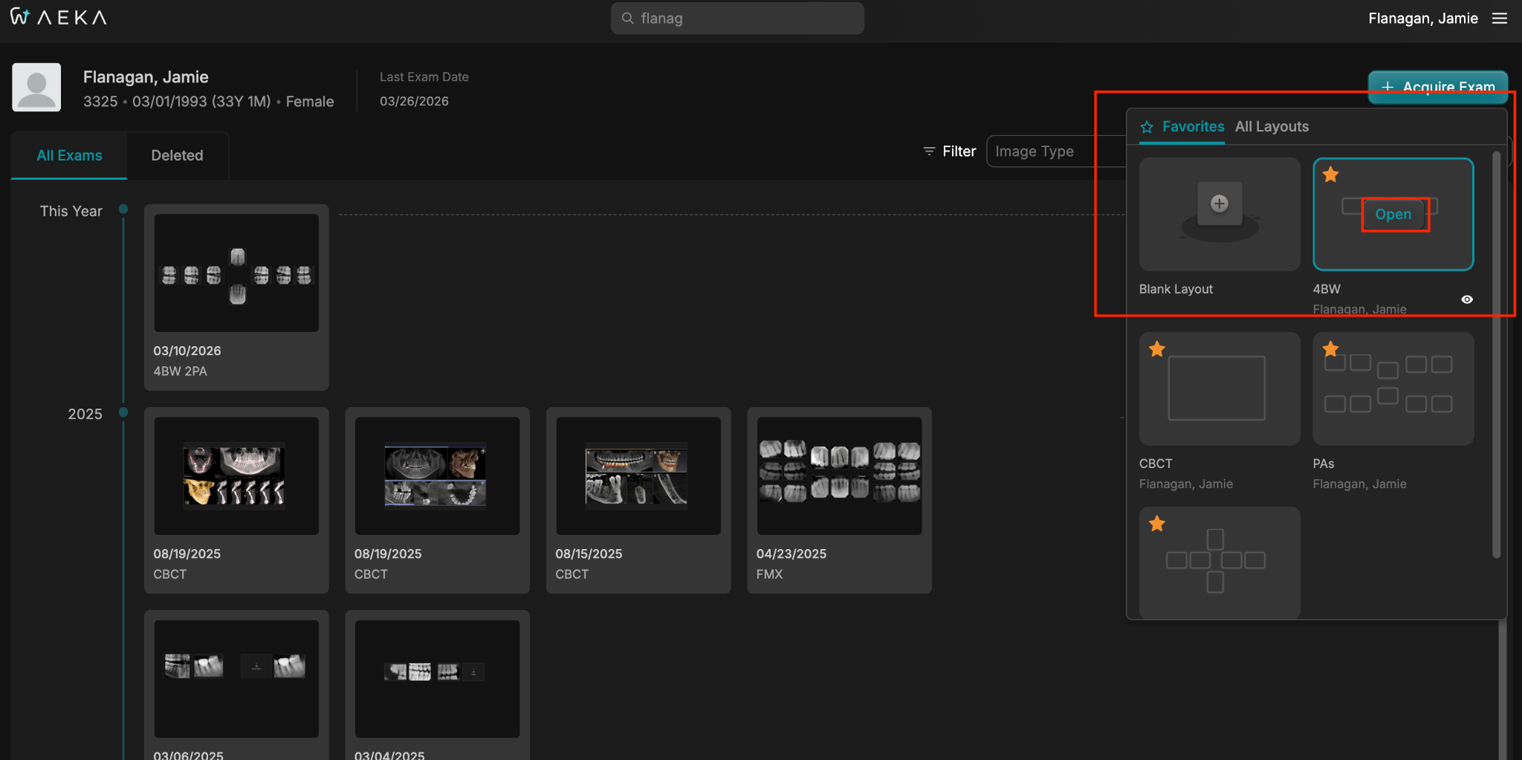Click the search magnifier icon
The image size is (1522, 760).
(x=628, y=18)
